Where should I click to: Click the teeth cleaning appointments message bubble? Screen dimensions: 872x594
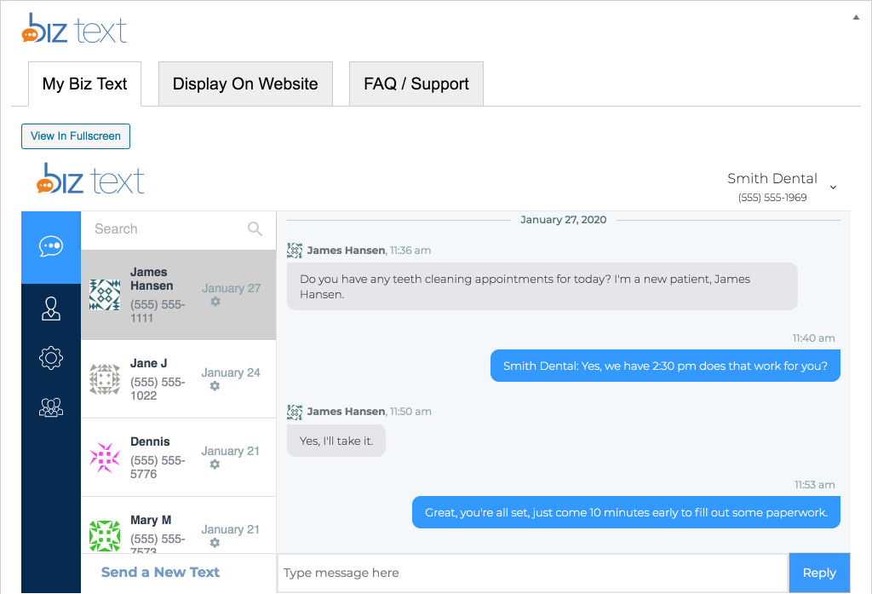542,286
